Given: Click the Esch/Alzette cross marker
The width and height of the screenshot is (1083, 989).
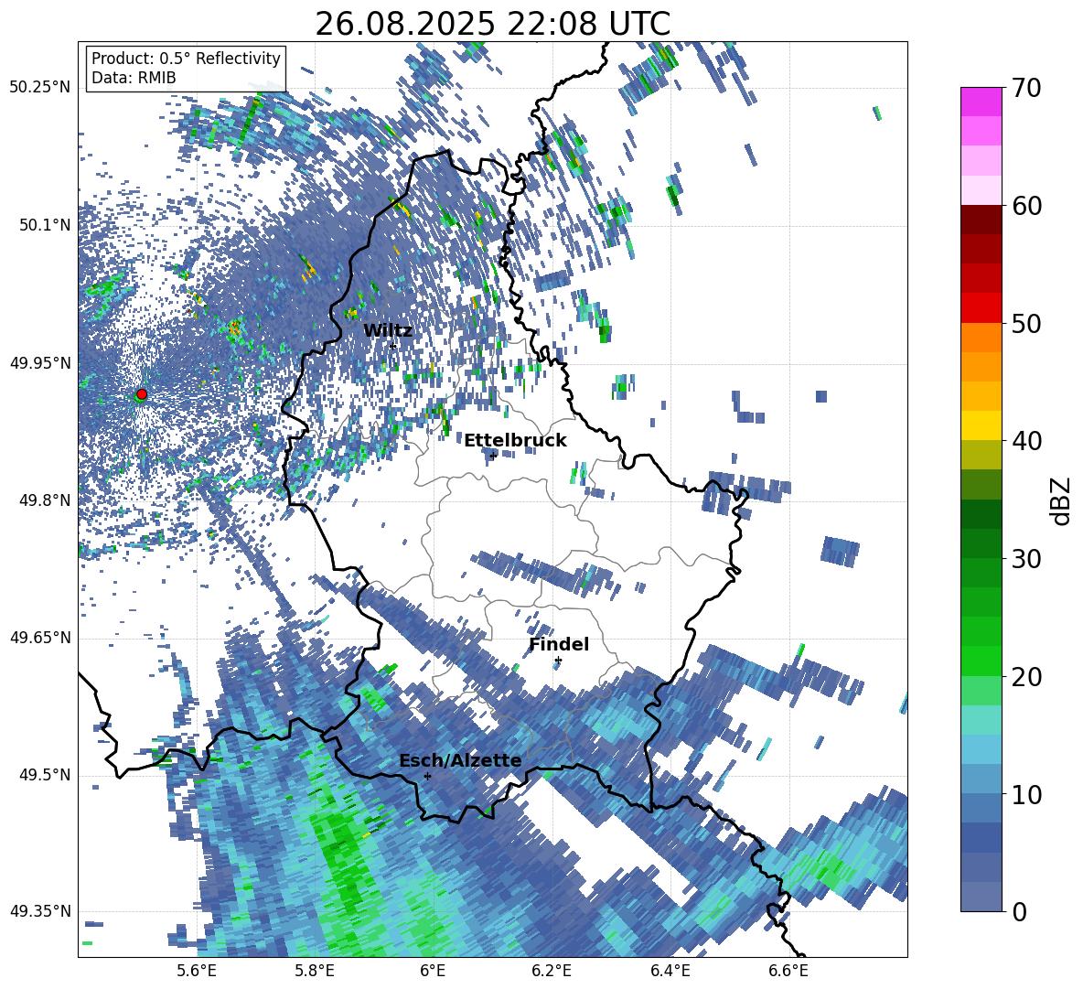Looking at the screenshot, I should click(427, 776).
